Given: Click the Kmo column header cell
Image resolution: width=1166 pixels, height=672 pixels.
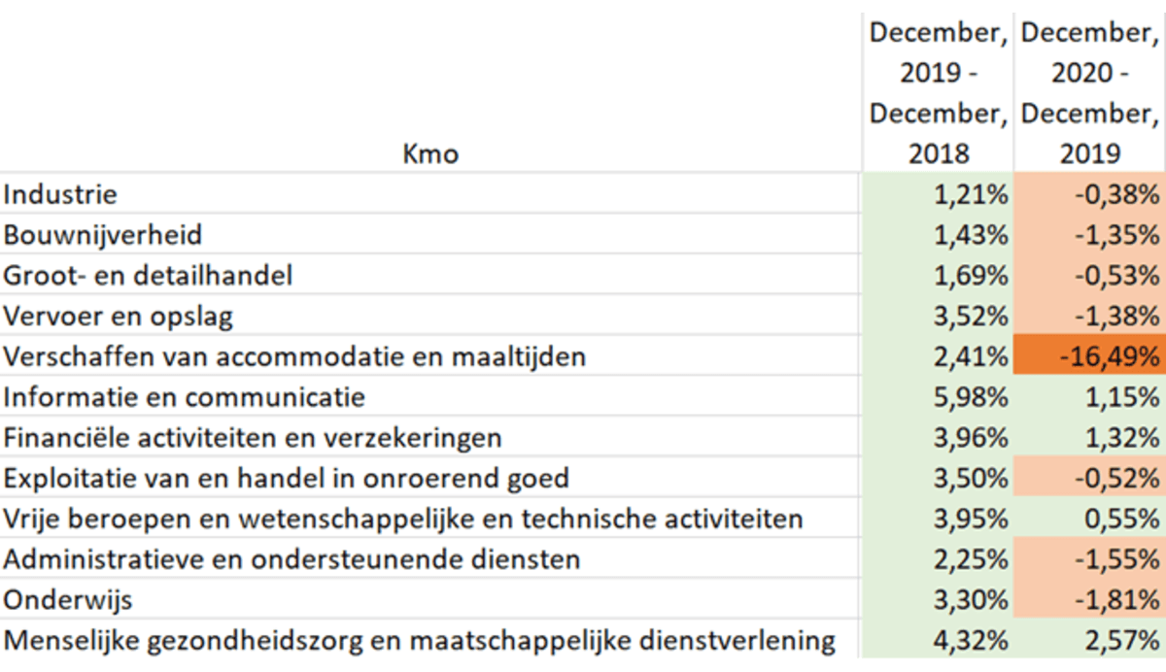Looking at the screenshot, I should (x=430, y=153).
